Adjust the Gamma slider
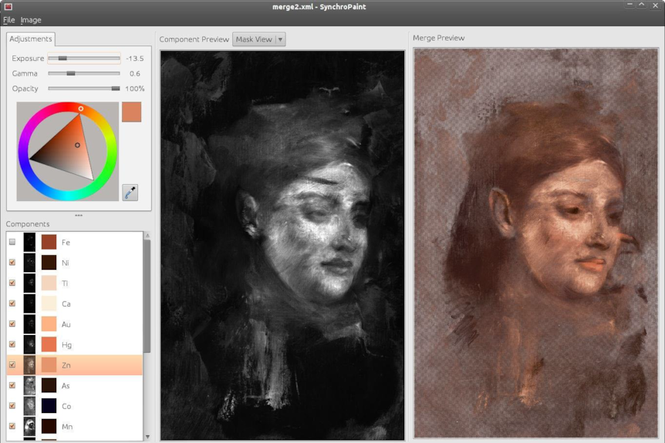Screen dimensions: 665x443 click(84, 73)
